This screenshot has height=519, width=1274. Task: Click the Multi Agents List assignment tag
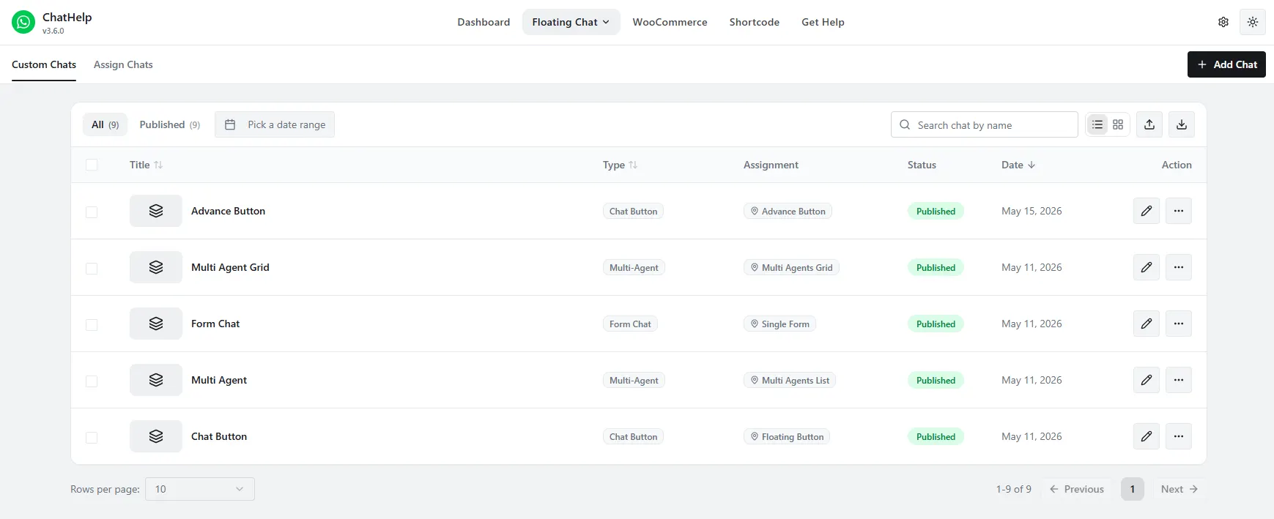[790, 381]
